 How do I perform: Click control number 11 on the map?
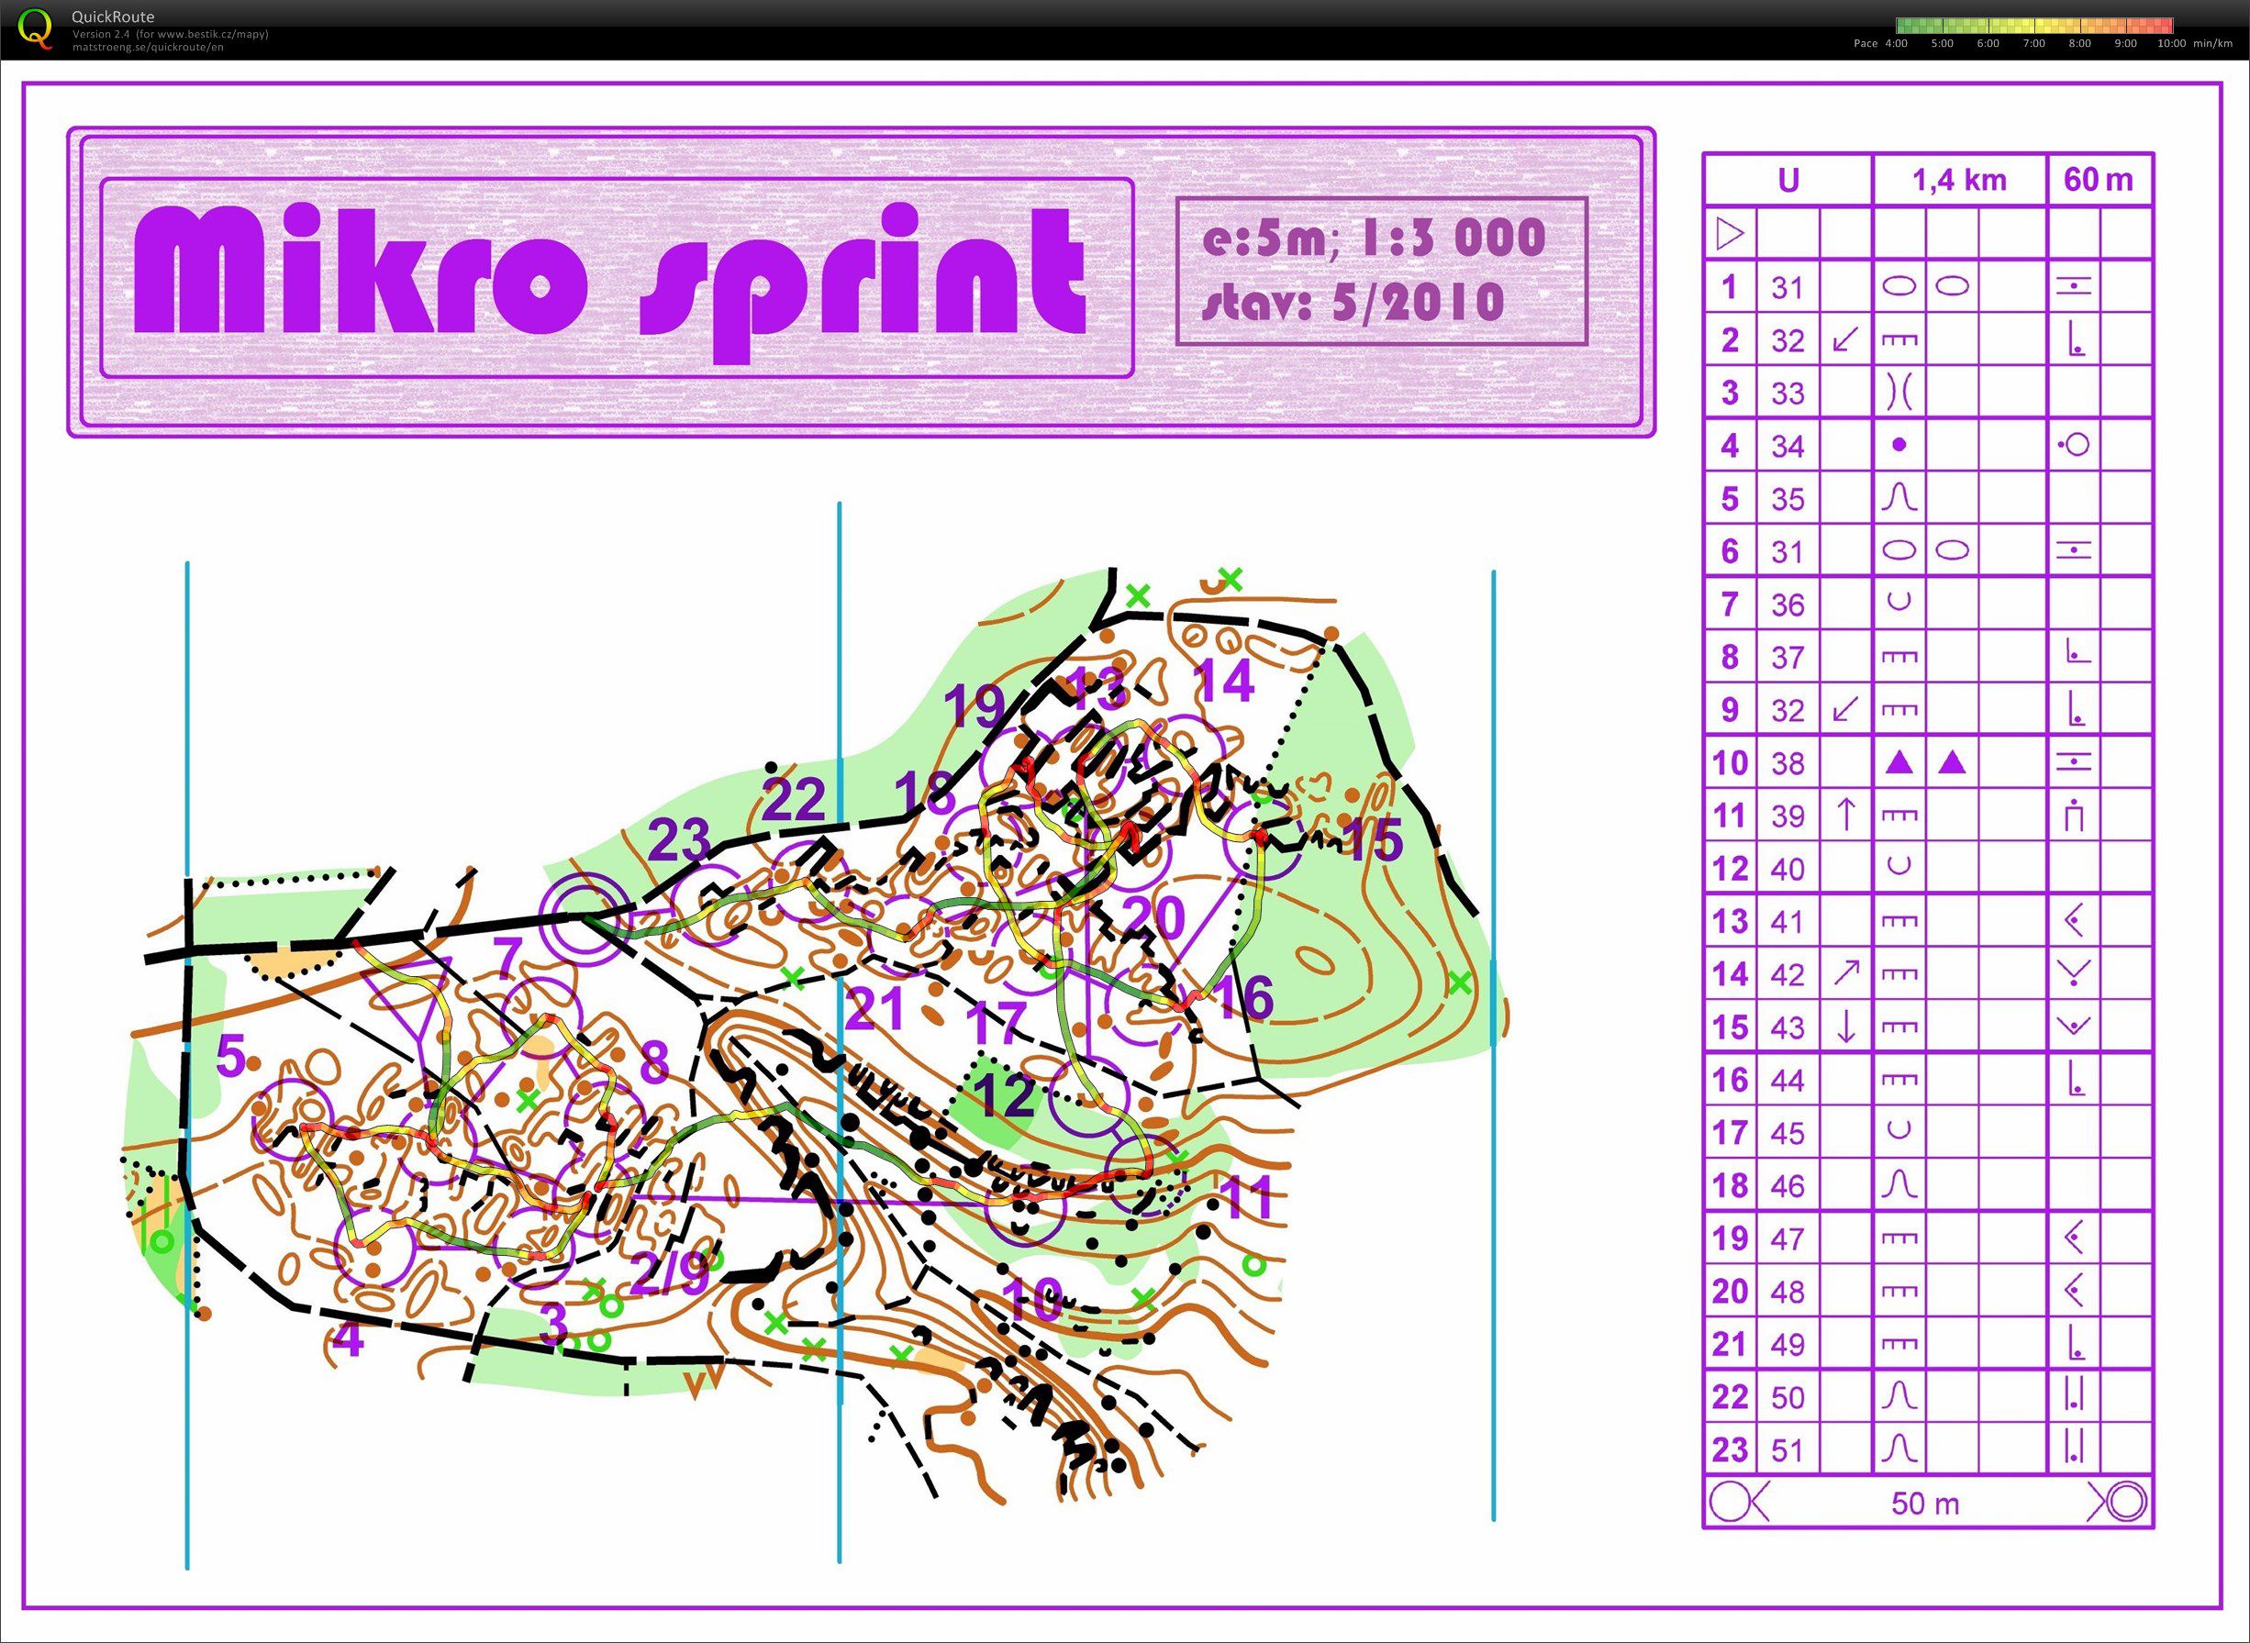(1246, 1198)
